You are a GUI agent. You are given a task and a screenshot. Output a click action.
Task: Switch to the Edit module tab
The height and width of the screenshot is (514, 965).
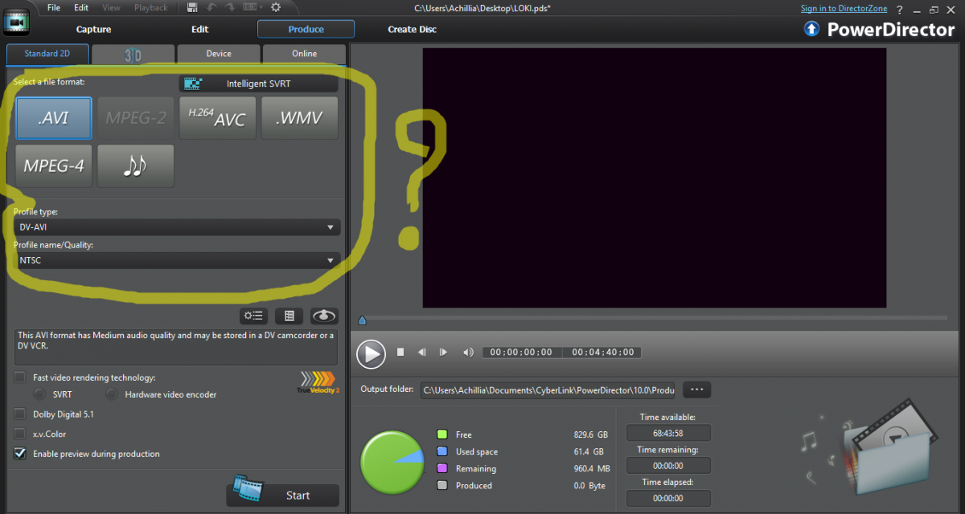click(x=200, y=29)
